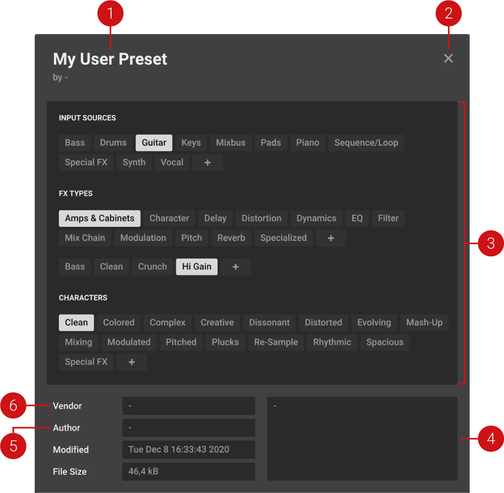Tag the preset with Distortion

pyautogui.click(x=261, y=218)
